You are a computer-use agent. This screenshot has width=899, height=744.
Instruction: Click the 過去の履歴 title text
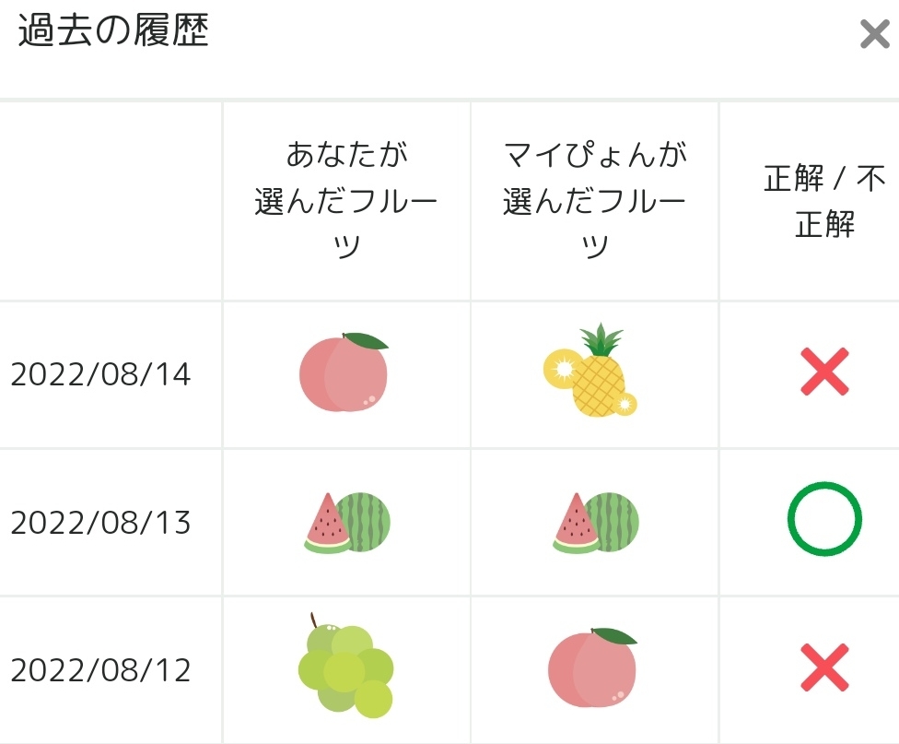pos(113,32)
